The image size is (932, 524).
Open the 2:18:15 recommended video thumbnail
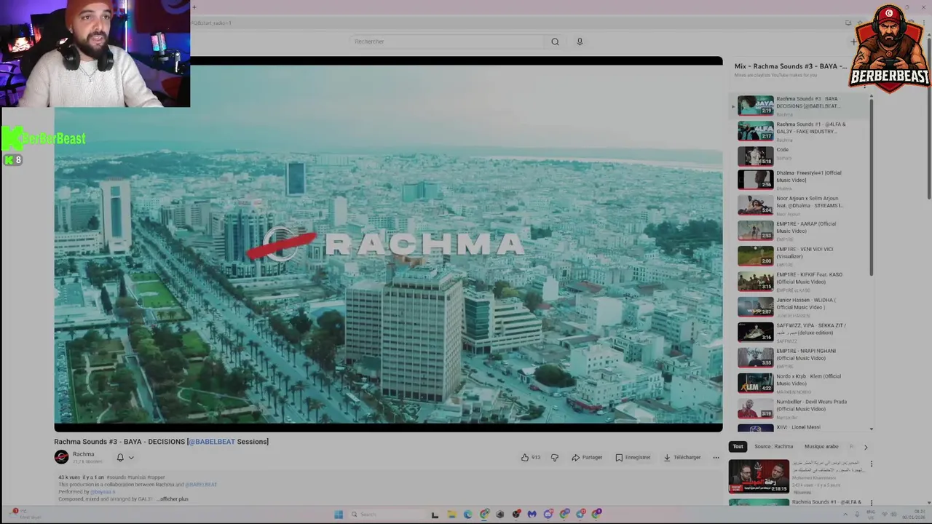point(759,476)
